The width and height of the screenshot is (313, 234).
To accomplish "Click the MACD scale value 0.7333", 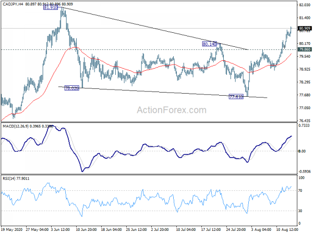I will tap(304, 125).
